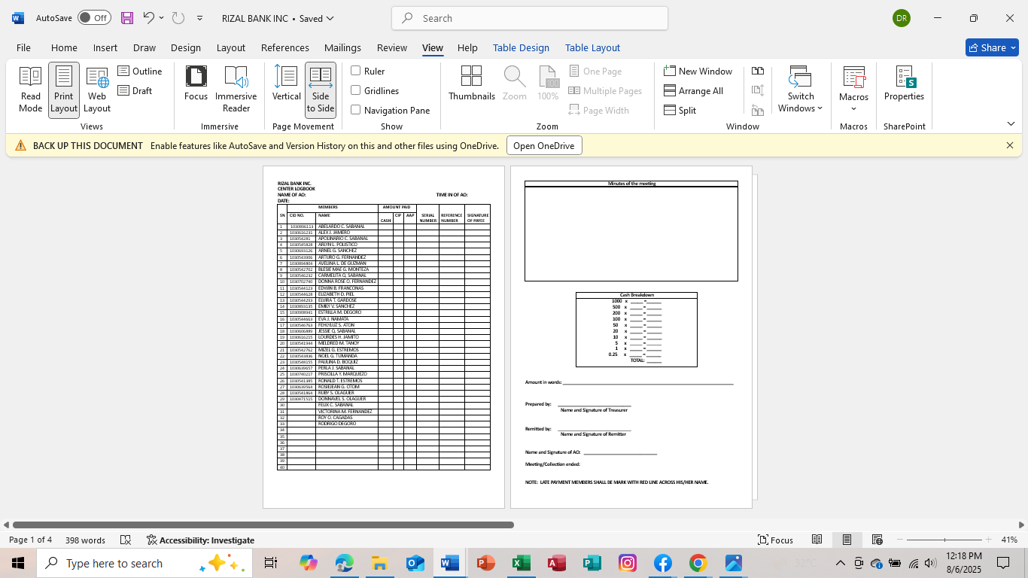Open the DR account profile button

(901, 18)
